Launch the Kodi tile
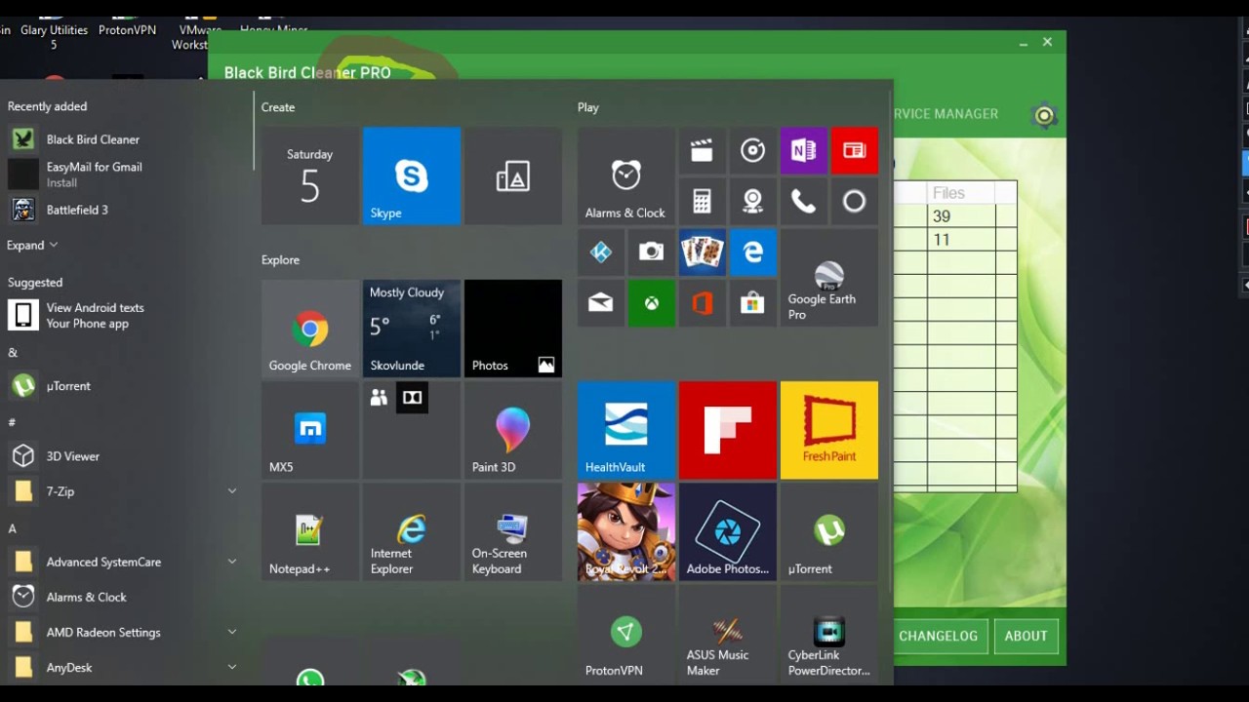Viewport: 1249px width, 702px height. pos(600,253)
